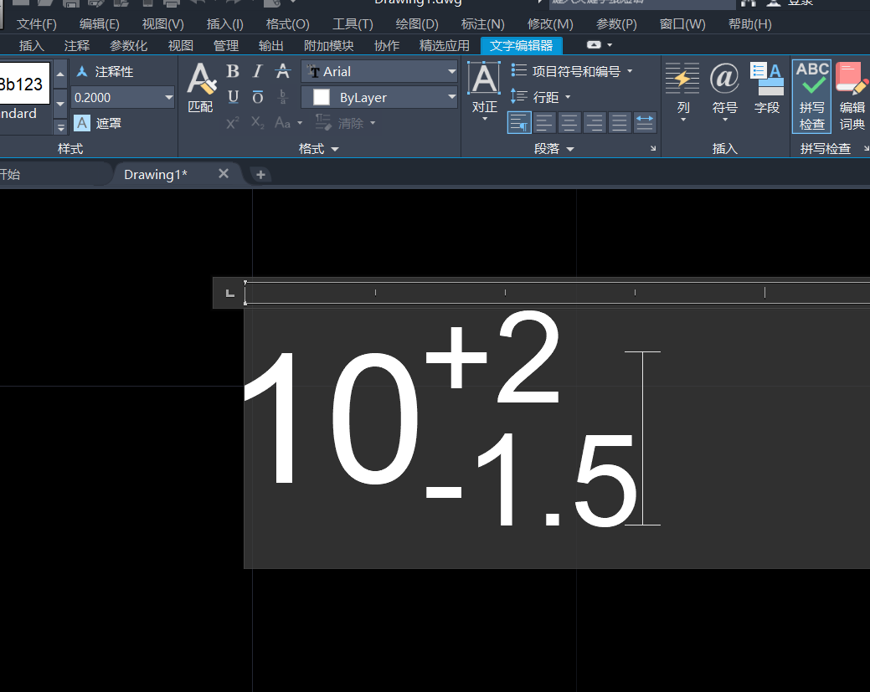Click the Field (字段) insert icon
Image resolution: width=870 pixels, height=692 pixels.
(x=767, y=88)
